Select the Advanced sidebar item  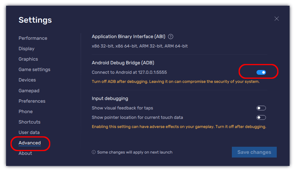(x=30, y=143)
